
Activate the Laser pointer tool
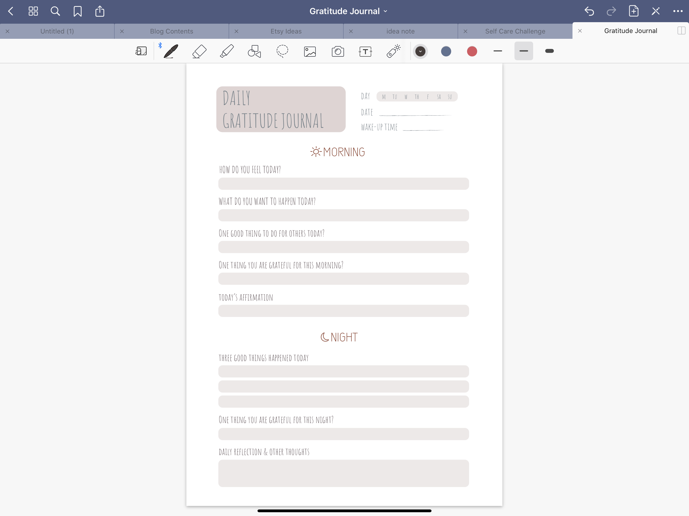[x=393, y=51]
